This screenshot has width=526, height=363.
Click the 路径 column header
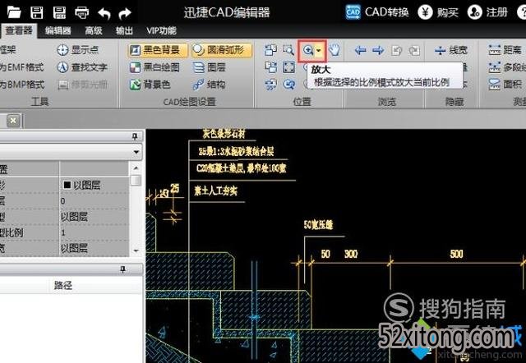pyautogui.click(x=63, y=285)
